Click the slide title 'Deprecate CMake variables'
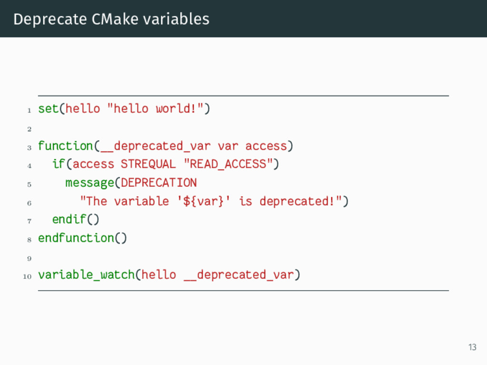Screen dimensions: 487x365 111,19
